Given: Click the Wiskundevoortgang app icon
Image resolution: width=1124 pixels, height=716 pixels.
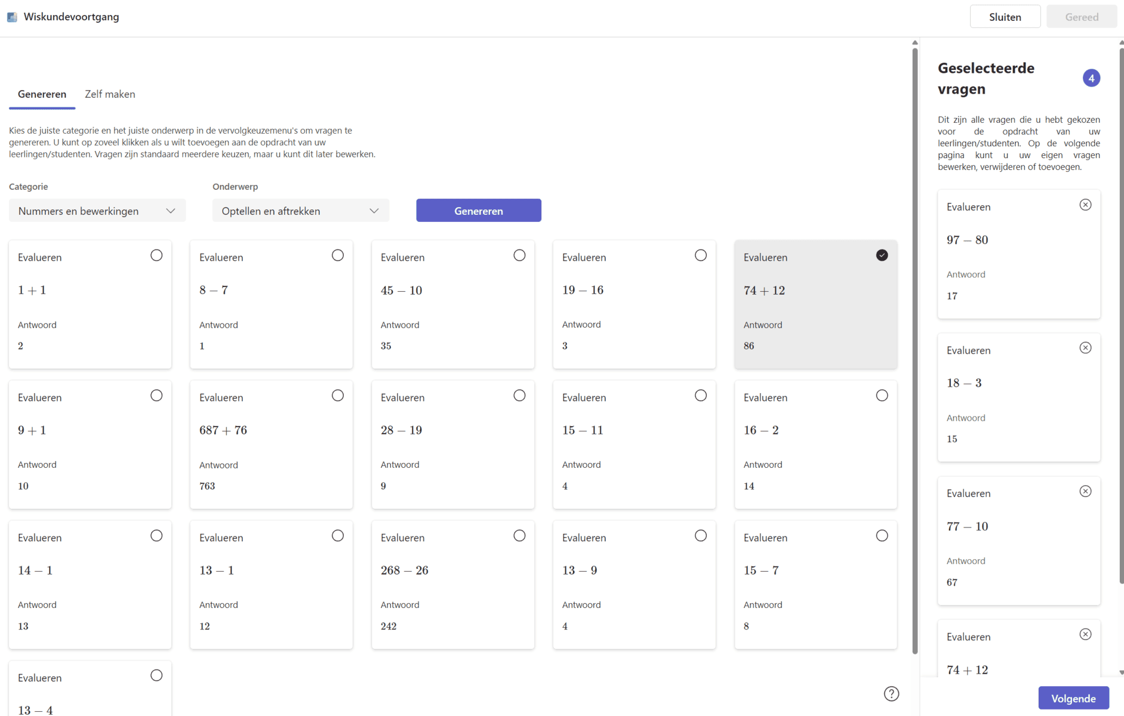Looking at the screenshot, I should (x=12, y=17).
